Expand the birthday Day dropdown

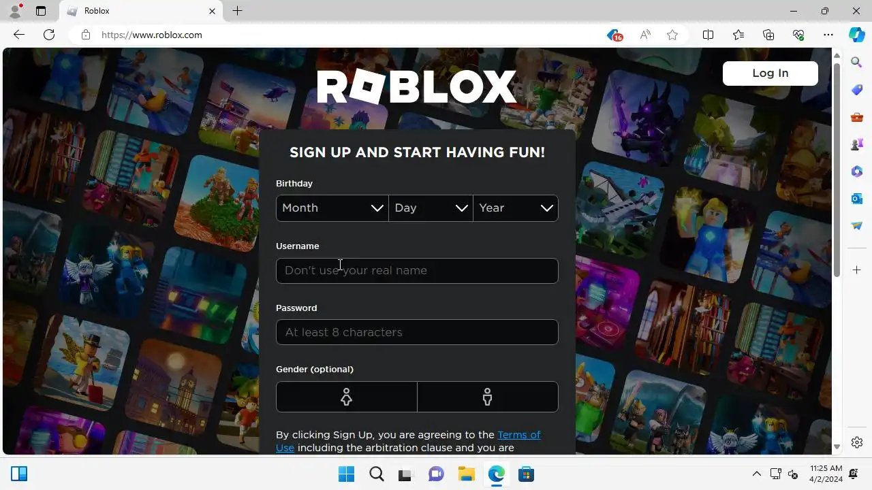(x=431, y=208)
